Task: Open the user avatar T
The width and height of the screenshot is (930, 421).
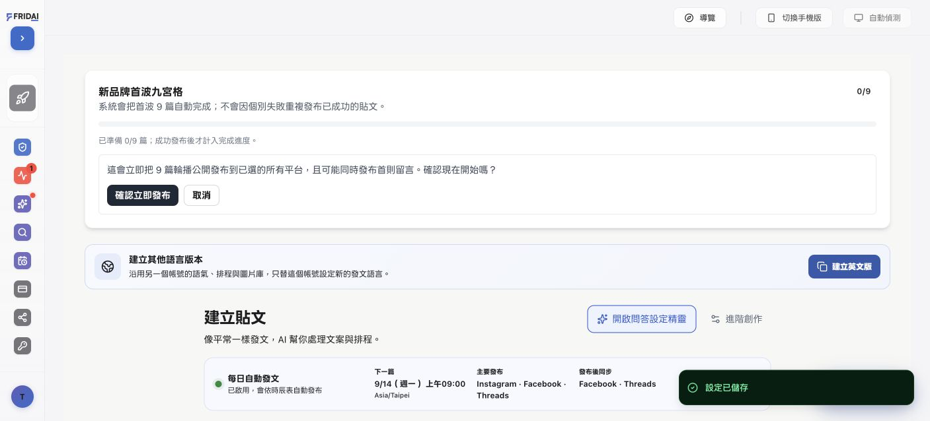Action: coord(22,397)
